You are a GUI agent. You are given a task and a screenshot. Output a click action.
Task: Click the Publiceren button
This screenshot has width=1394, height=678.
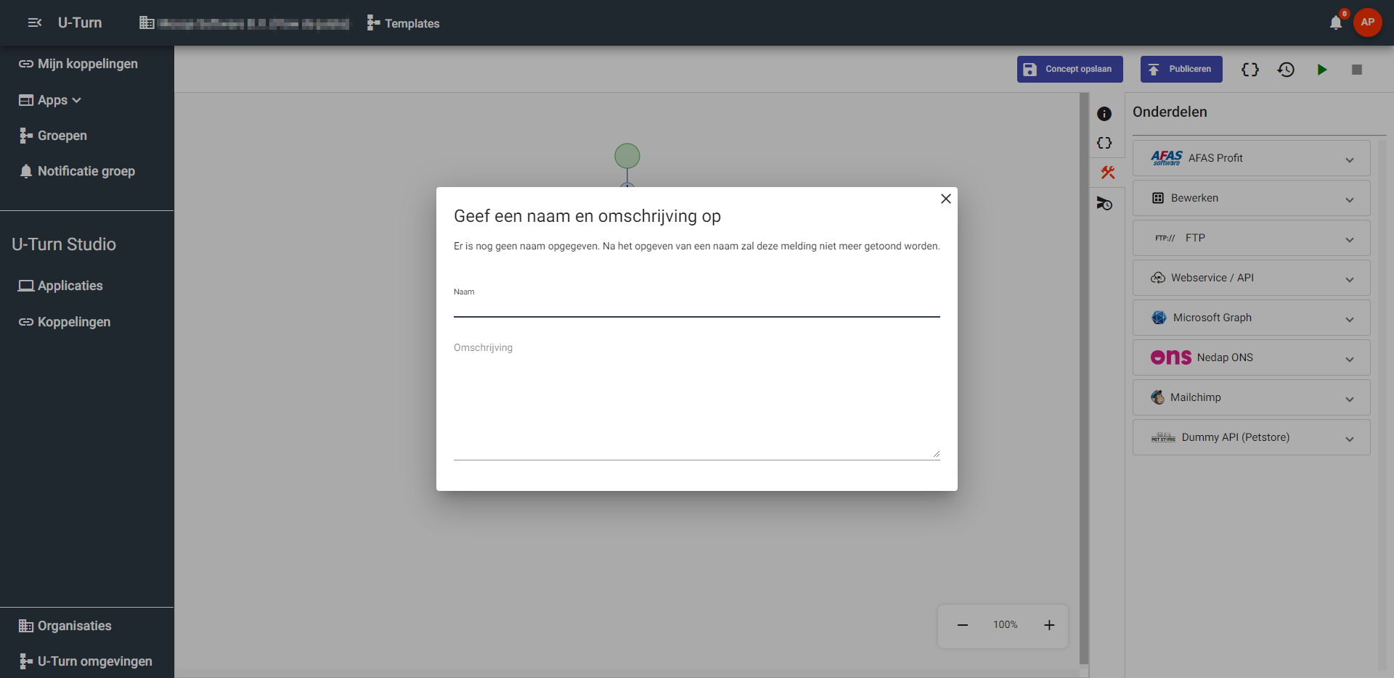click(x=1181, y=70)
